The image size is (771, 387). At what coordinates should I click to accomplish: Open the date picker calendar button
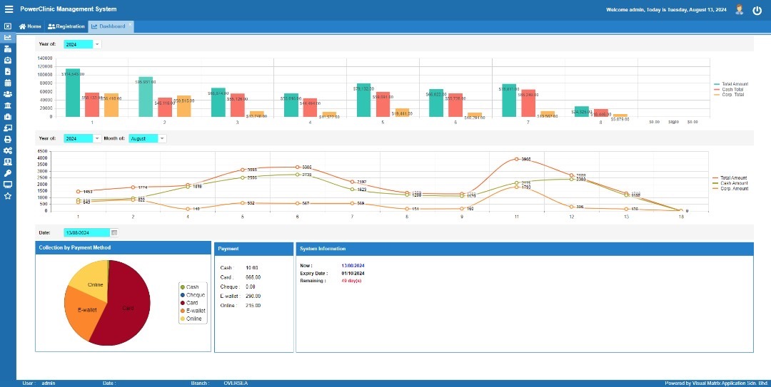(114, 232)
